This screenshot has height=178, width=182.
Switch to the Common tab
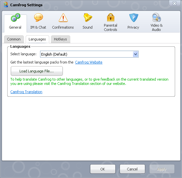point(14,39)
